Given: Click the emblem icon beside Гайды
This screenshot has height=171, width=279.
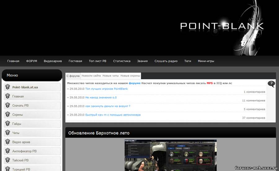Looking at the screenshot, I should [x=7, y=123].
